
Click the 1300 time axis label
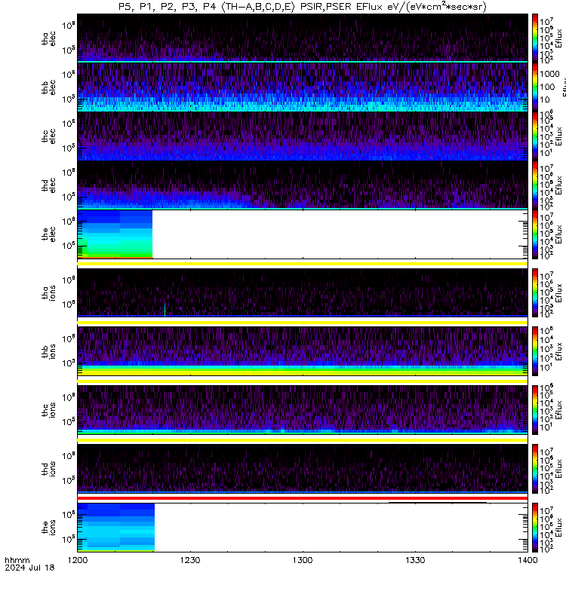tap(303, 560)
